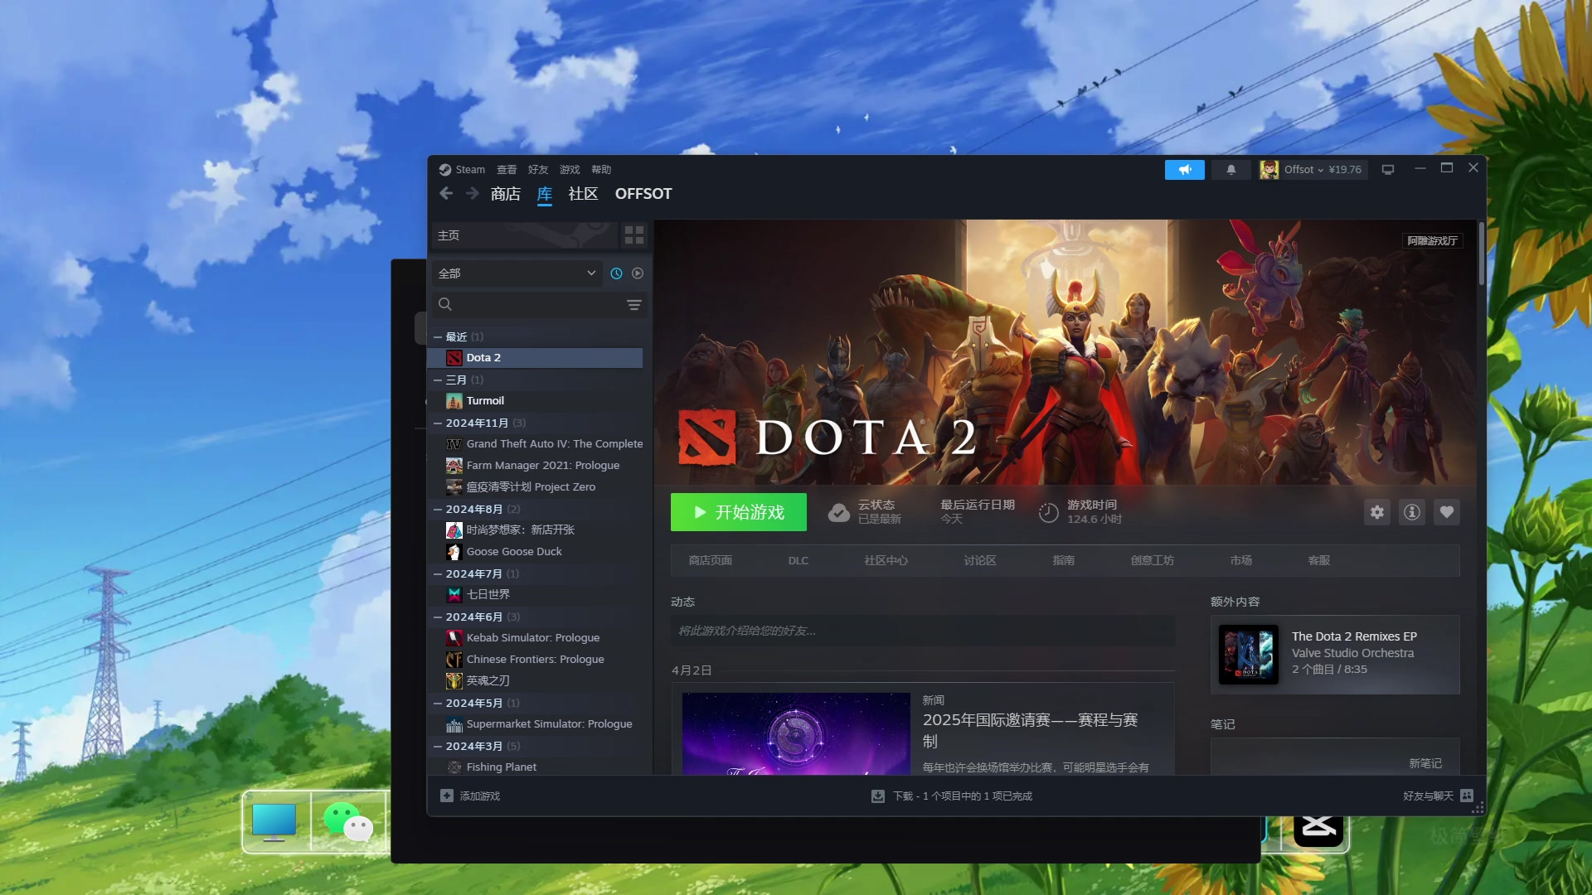Open Offsot account dropdown

(1312, 169)
